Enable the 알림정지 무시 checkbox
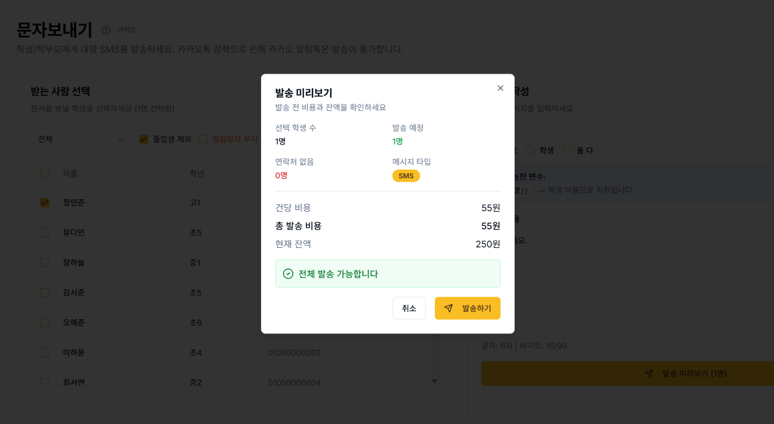 click(202, 139)
